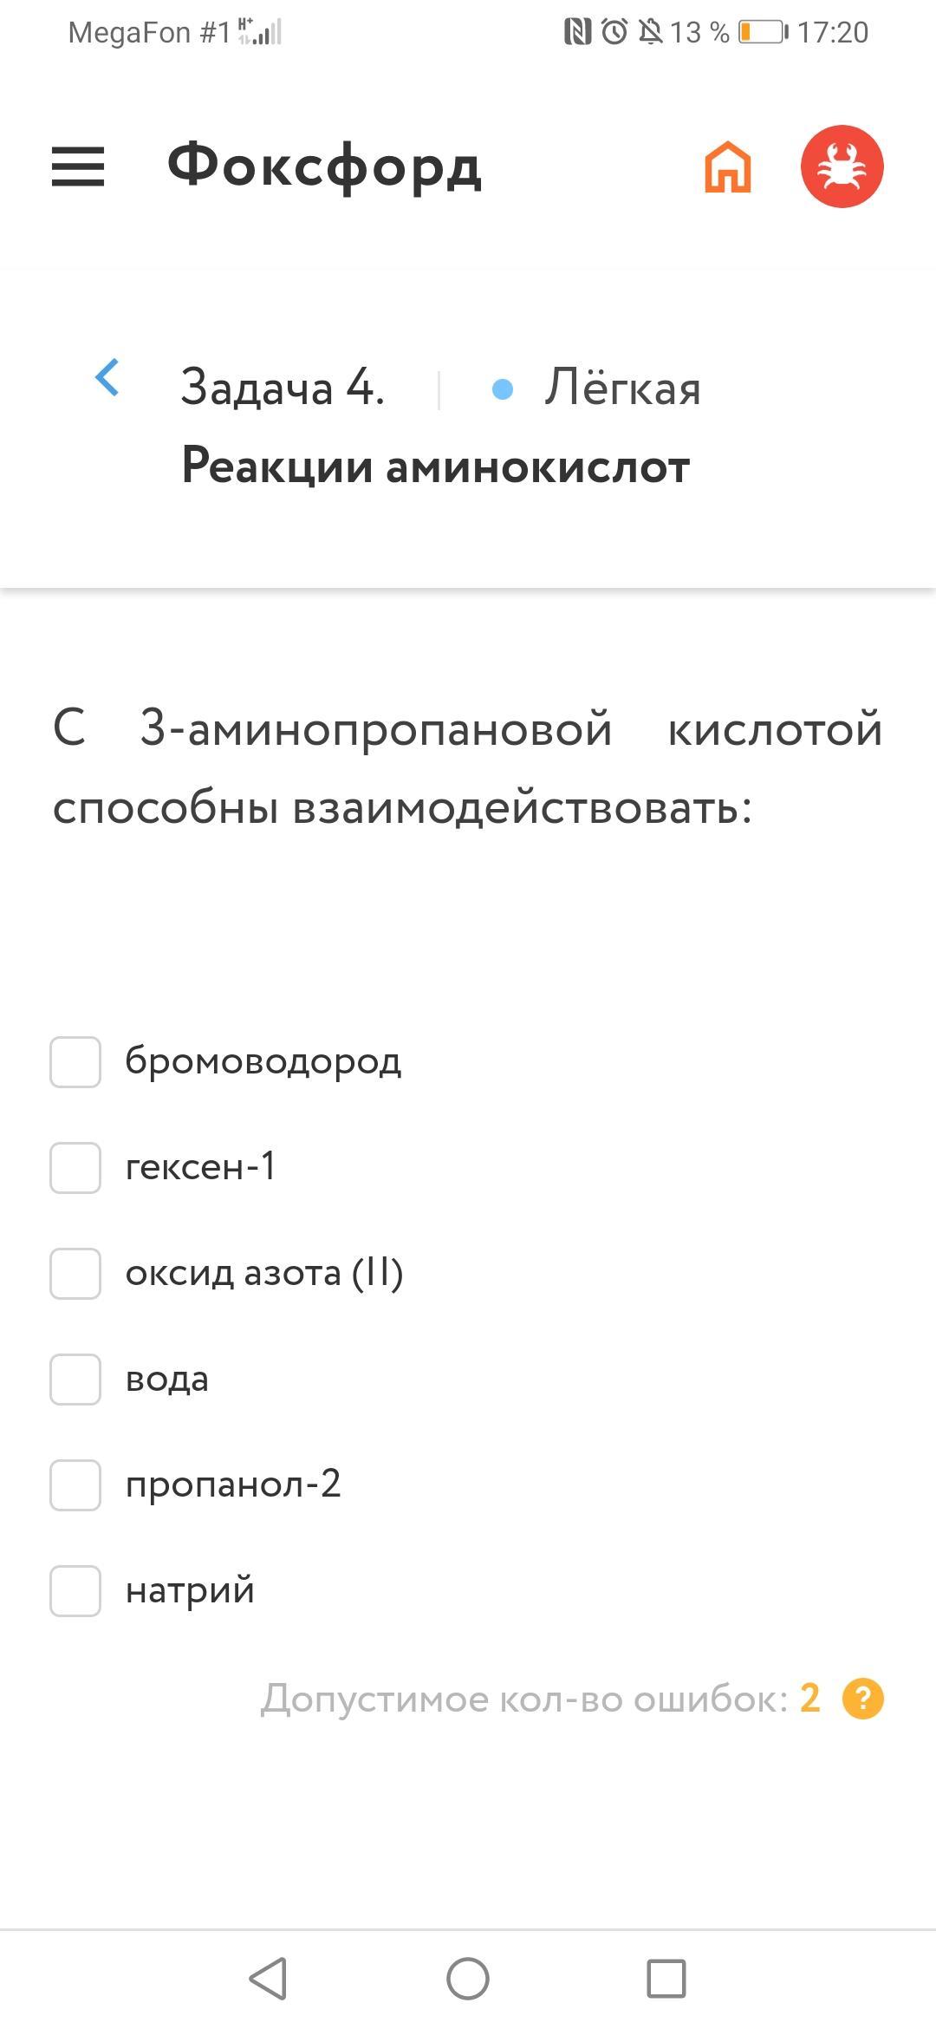Tap the battery status indicator
The image size is (936, 2029).
(763, 32)
